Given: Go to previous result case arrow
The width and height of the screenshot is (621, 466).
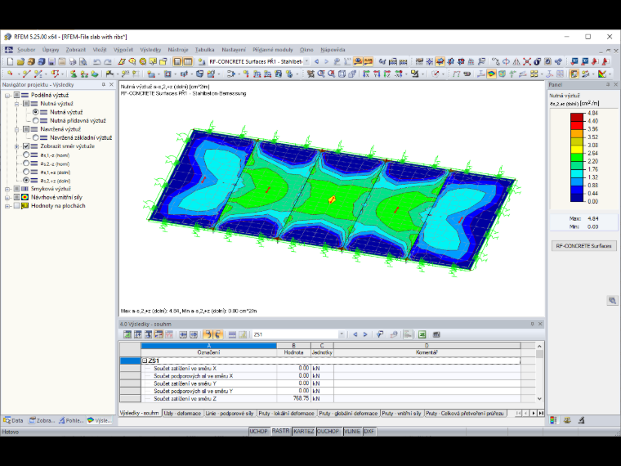Looking at the screenshot, I should [316, 61].
